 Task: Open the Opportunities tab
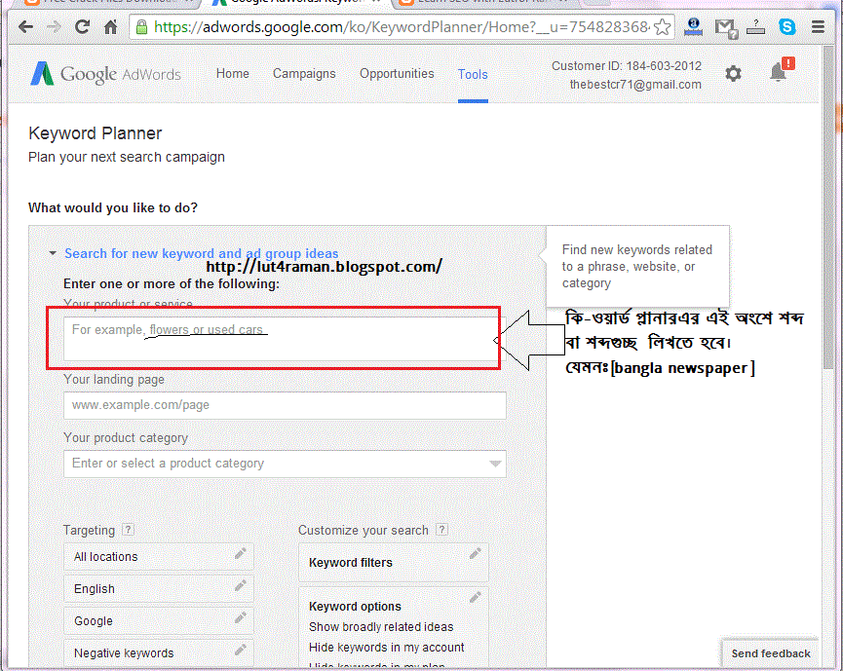click(397, 74)
